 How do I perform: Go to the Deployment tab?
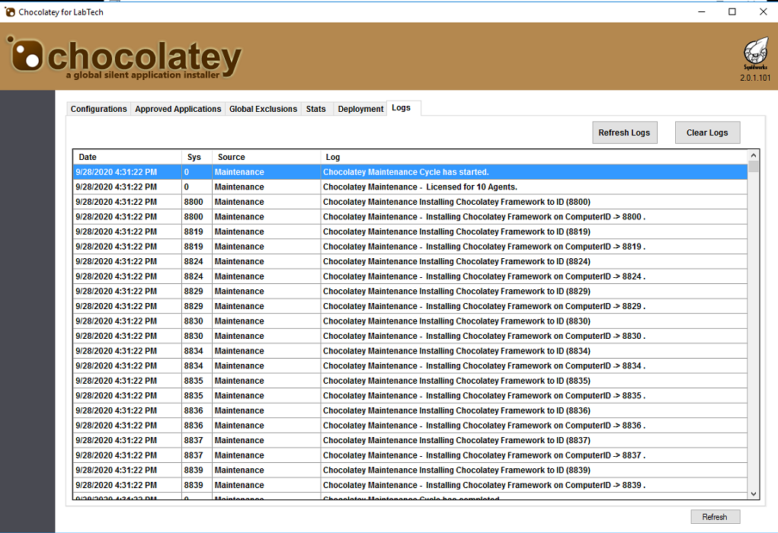pyautogui.click(x=360, y=109)
